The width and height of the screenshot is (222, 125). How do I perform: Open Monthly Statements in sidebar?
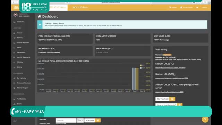point(23,57)
